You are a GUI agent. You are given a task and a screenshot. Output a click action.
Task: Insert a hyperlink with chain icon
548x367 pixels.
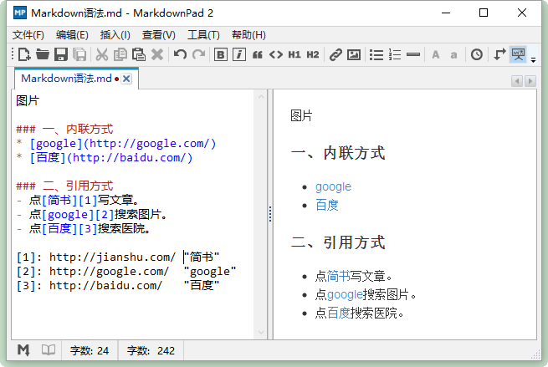click(335, 54)
